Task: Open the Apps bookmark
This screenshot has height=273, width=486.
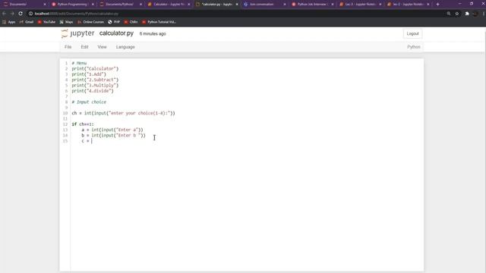Action: click(9, 22)
